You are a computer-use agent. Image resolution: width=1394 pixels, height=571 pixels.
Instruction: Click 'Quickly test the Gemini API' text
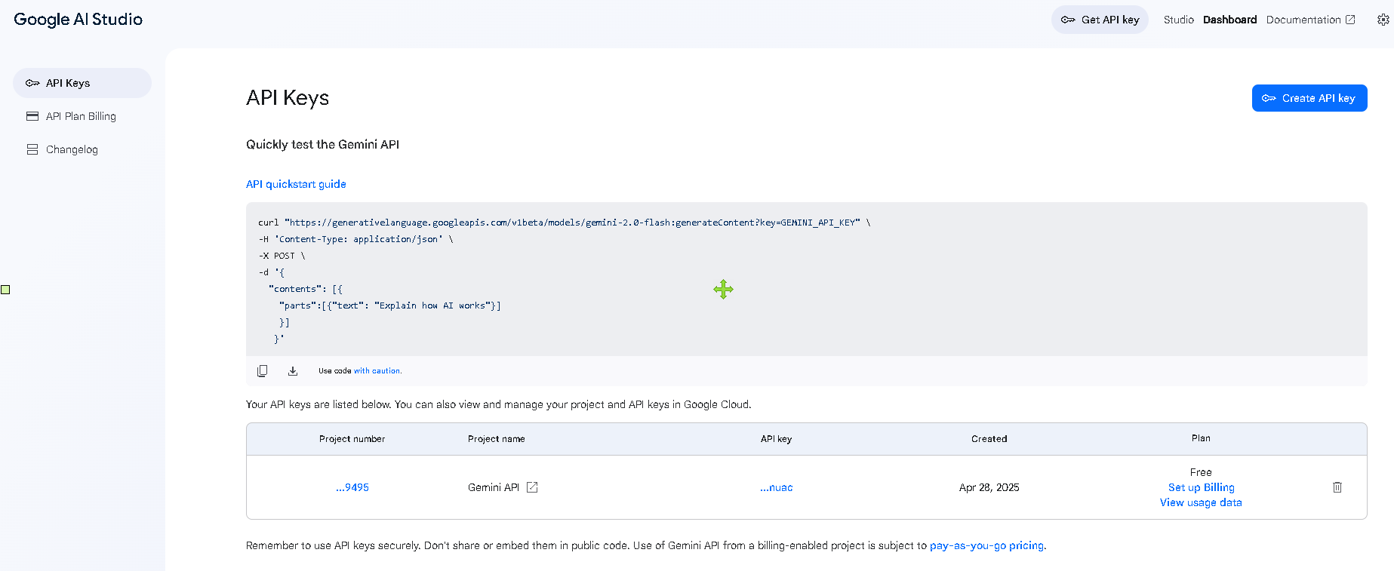322,144
